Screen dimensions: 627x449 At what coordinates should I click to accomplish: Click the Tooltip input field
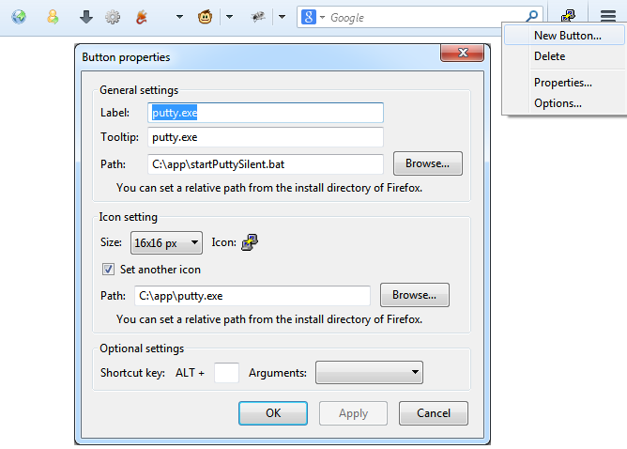point(266,137)
